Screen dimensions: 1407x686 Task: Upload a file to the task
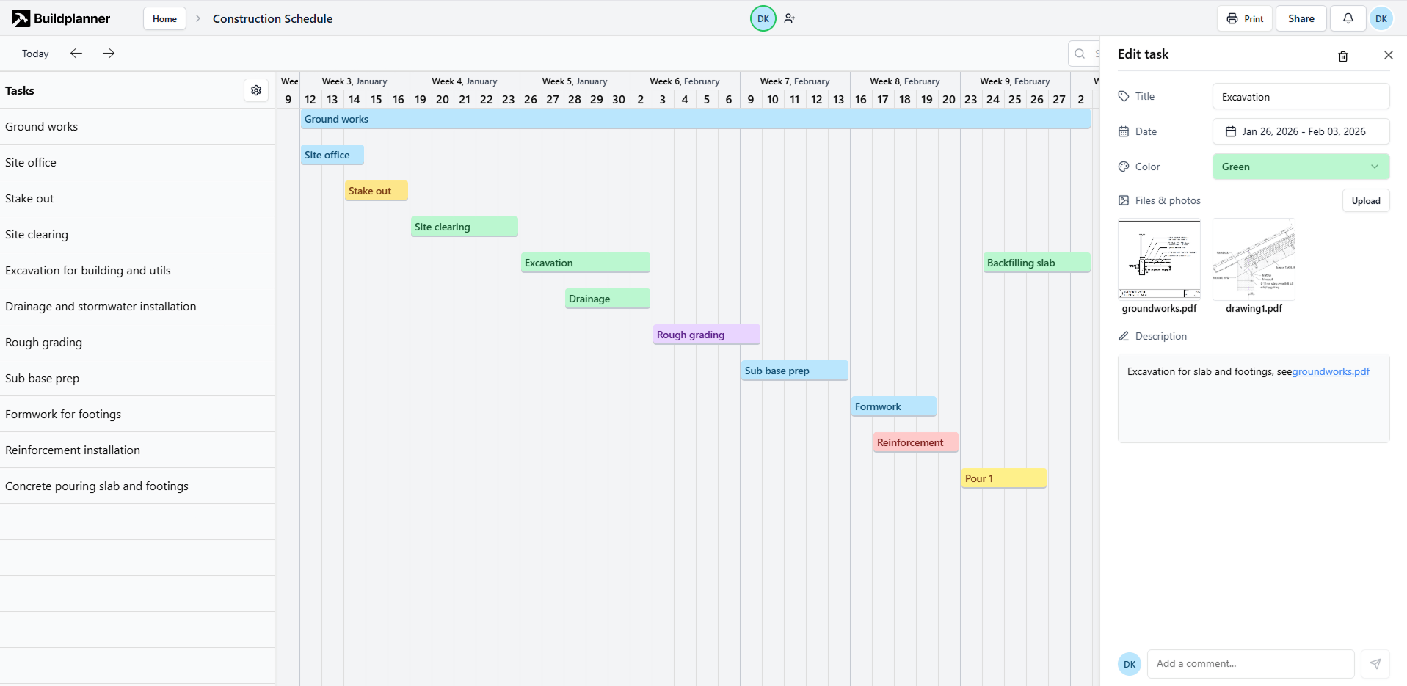(1365, 200)
